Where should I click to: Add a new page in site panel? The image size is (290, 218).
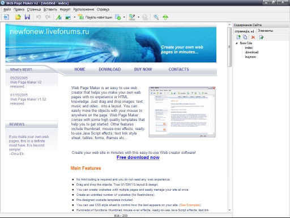pos(238,37)
